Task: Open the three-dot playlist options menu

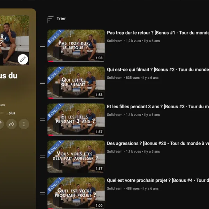Action: point(24,124)
